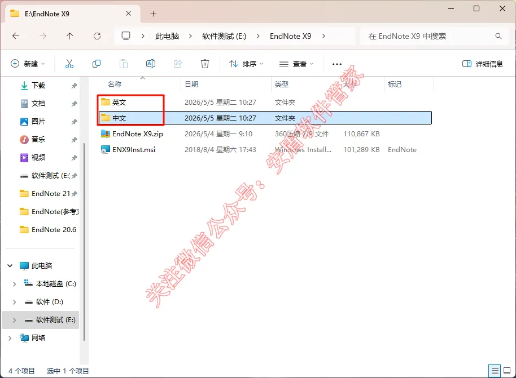Viewport: 516px width, 378px height.
Task: Open a new tab with plus button
Action: tap(154, 14)
